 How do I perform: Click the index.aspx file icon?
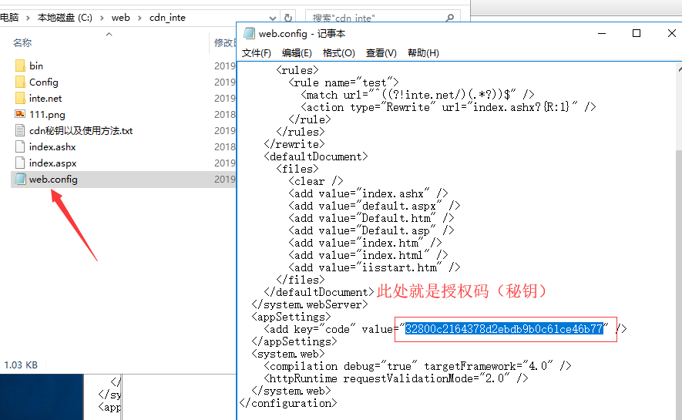pyautogui.click(x=20, y=163)
